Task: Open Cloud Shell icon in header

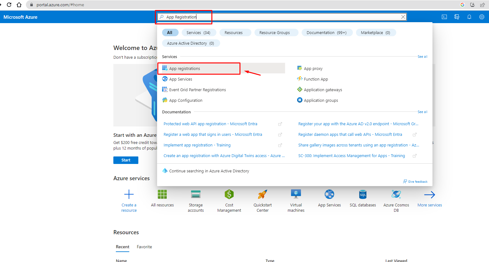Action: click(444, 17)
